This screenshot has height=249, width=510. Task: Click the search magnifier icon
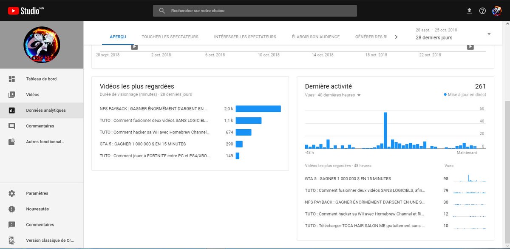click(162, 11)
